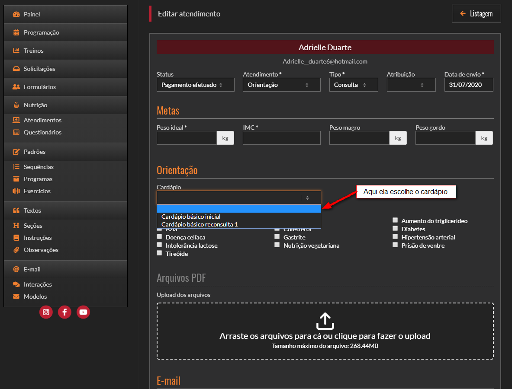Screen dimensions: 512x389
Task: Open the Status dropdown
Action: pos(195,85)
